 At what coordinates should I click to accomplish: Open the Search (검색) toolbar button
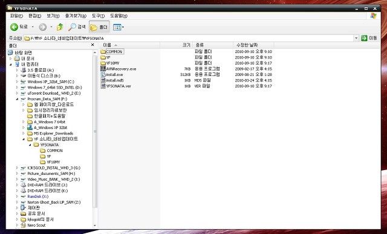click(77, 27)
